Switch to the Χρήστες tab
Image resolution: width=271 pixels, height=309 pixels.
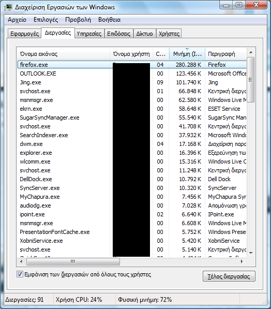coord(169,34)
